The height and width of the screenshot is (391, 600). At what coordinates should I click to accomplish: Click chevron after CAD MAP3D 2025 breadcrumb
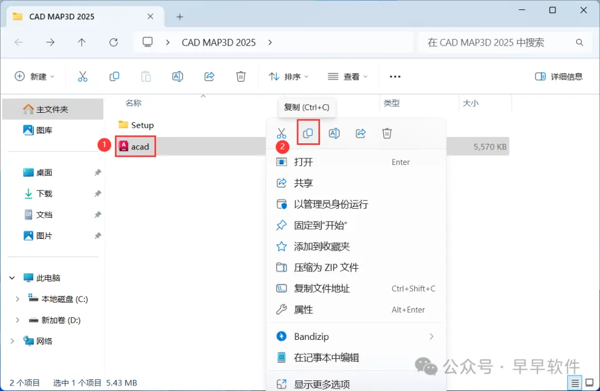270,42
